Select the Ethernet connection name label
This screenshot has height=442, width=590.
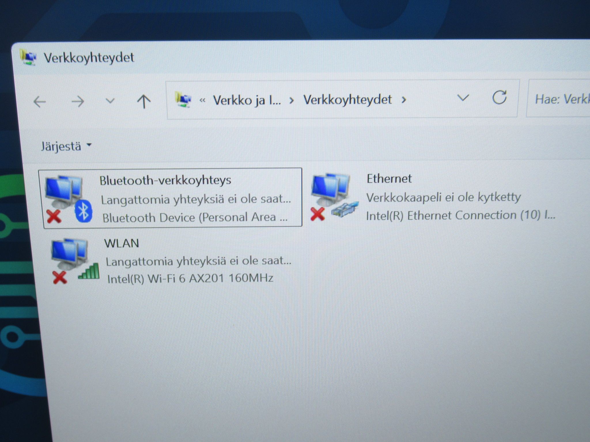[389, 179]
